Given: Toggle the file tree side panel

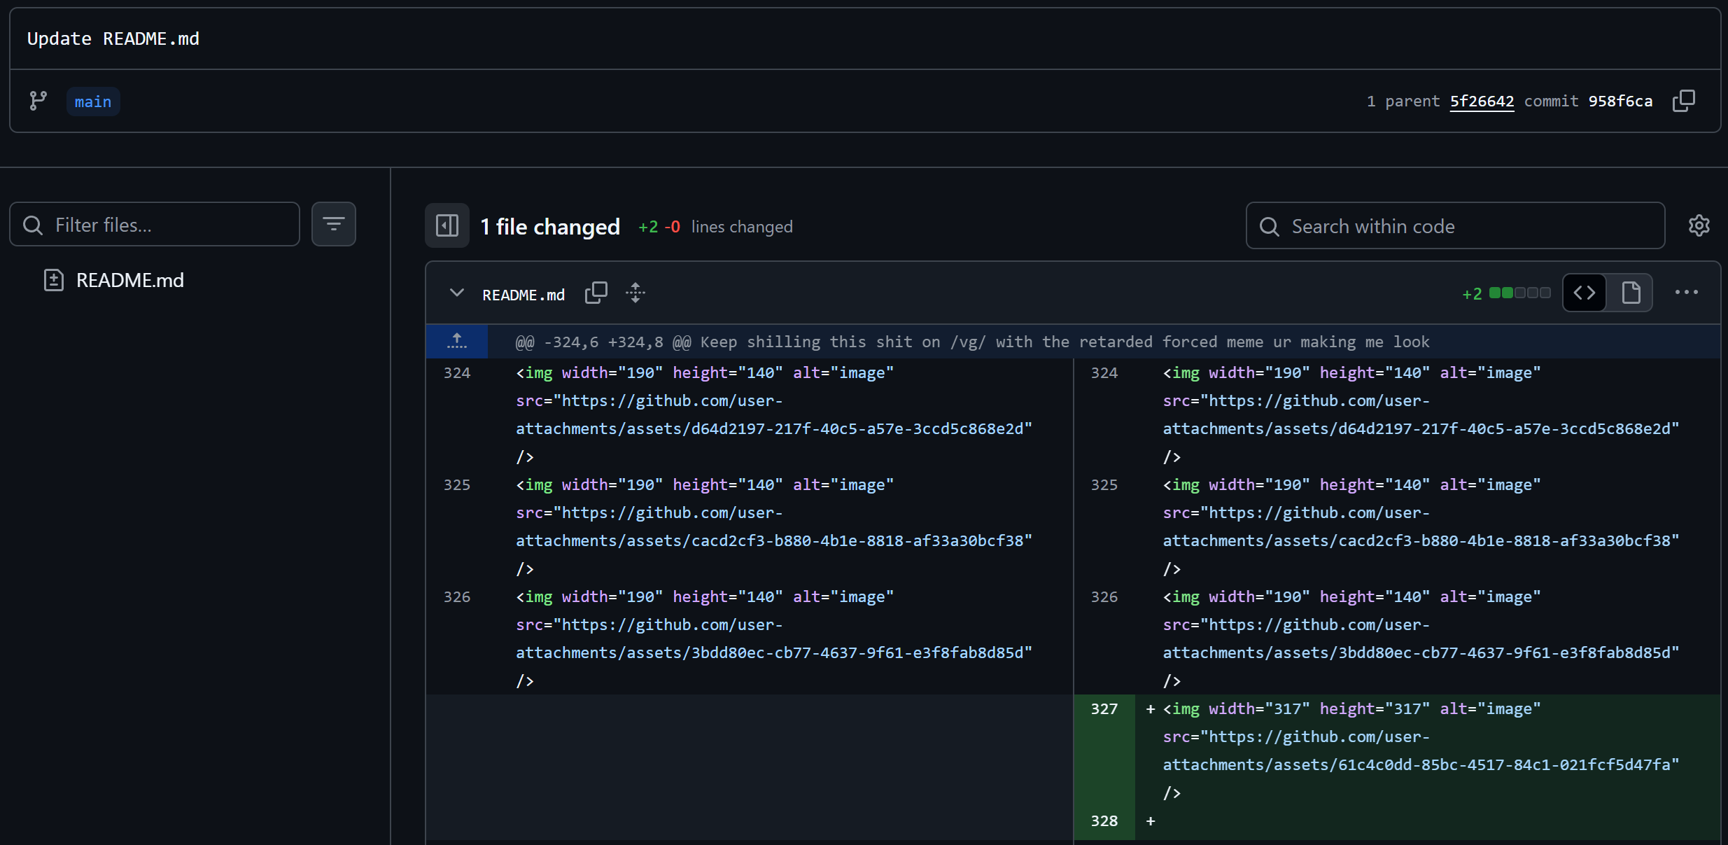Looking at the screenshot, I should click(x=447, y=225).
